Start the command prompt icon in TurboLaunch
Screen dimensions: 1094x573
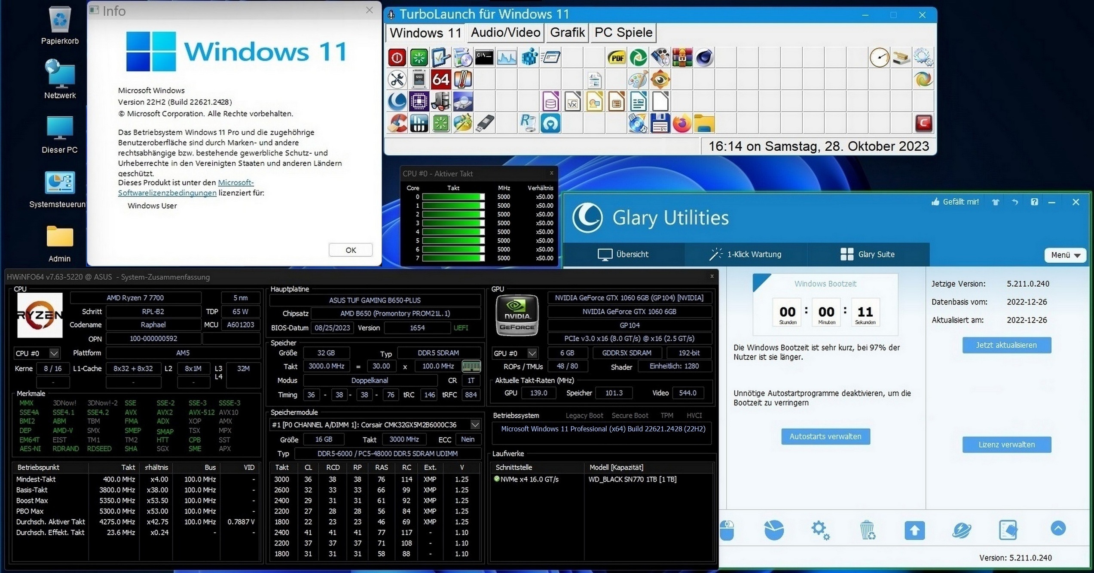[x=484, y=58]
